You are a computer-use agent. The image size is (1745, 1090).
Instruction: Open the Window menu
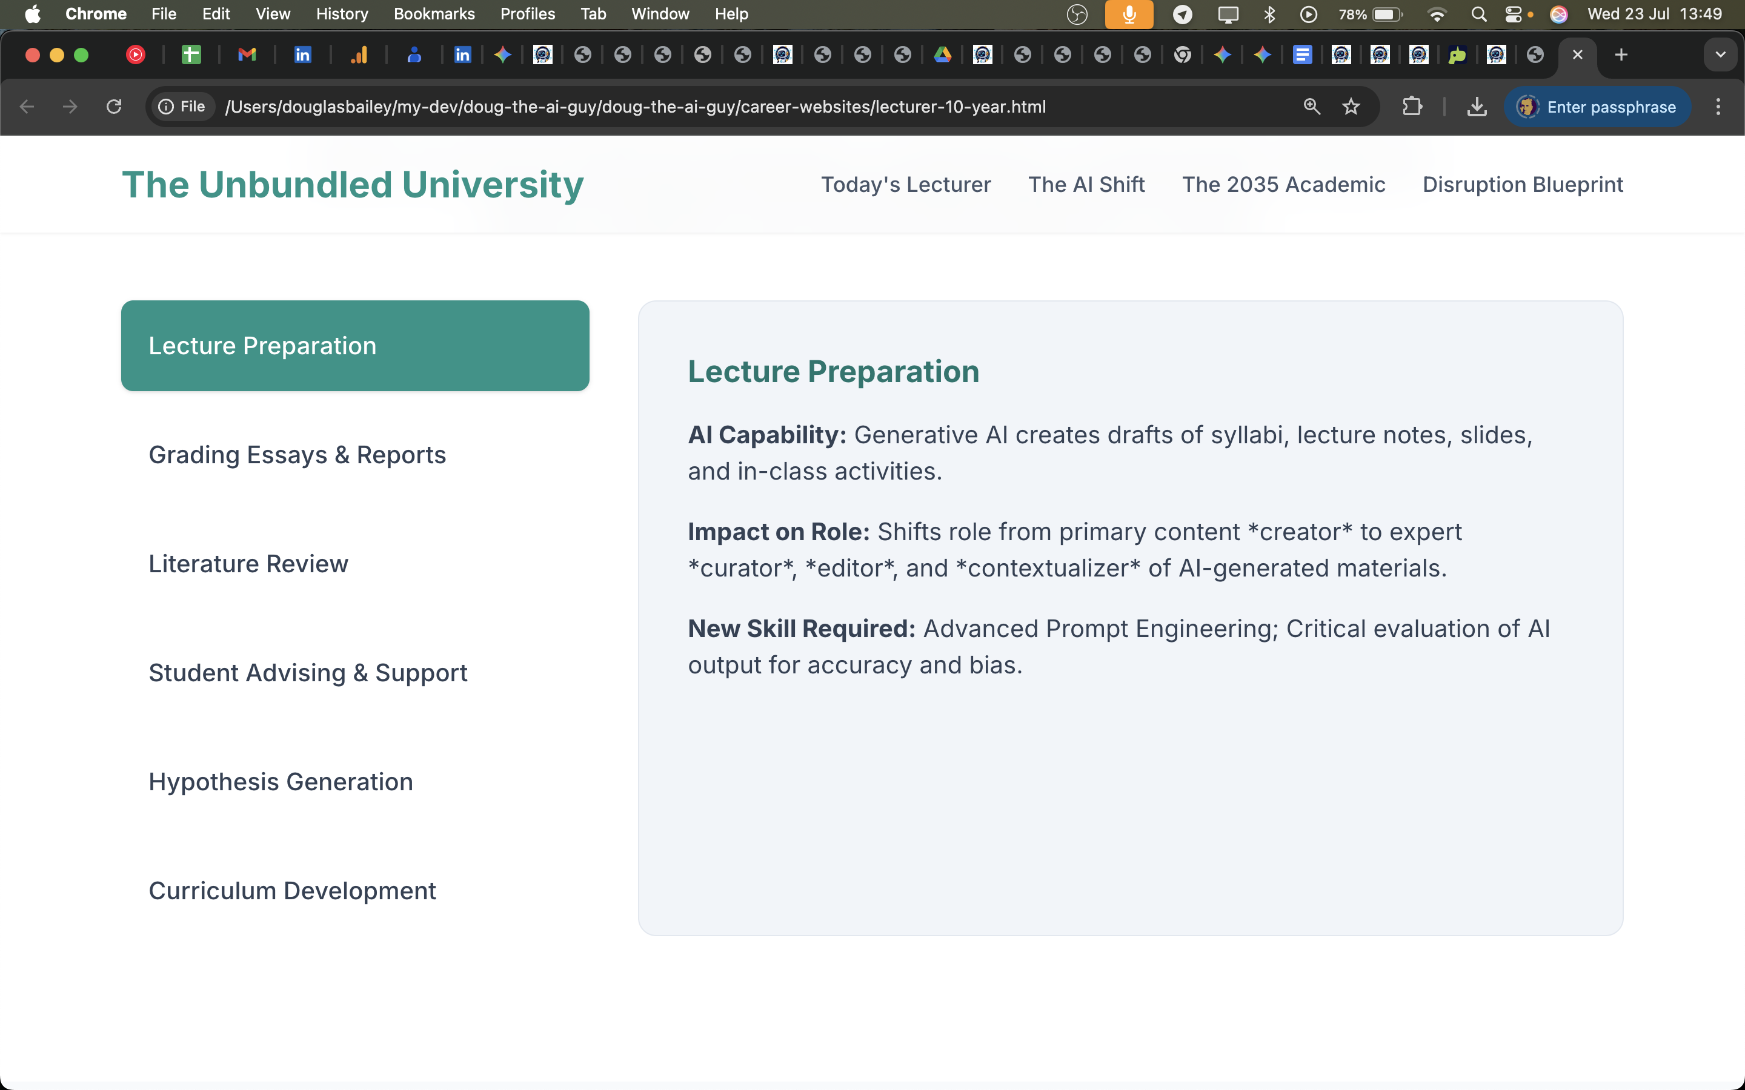(x=660, y=14)
